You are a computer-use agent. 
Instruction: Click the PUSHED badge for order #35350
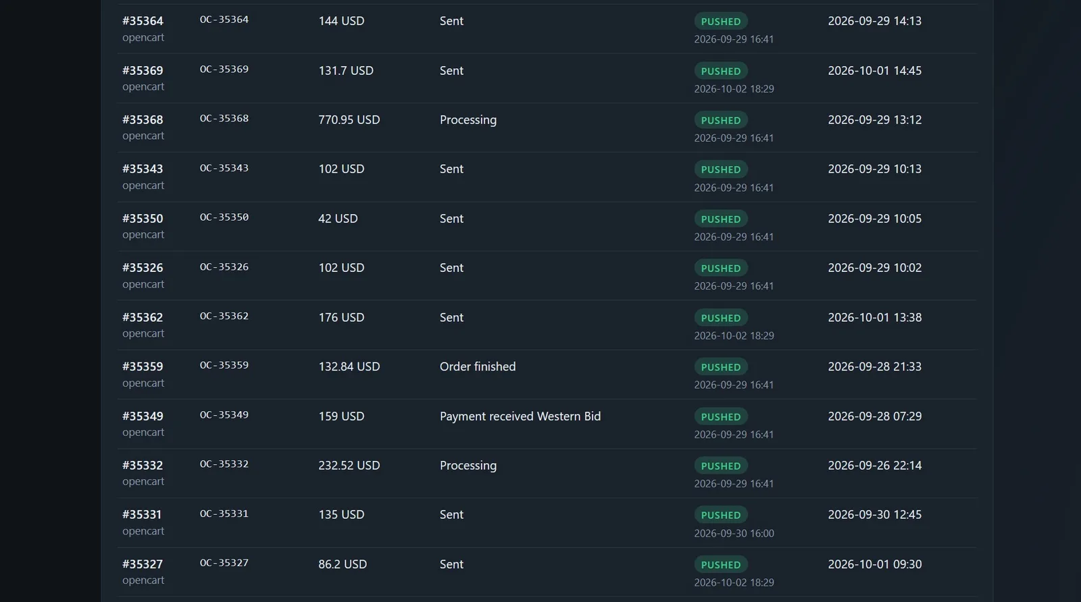720,219
